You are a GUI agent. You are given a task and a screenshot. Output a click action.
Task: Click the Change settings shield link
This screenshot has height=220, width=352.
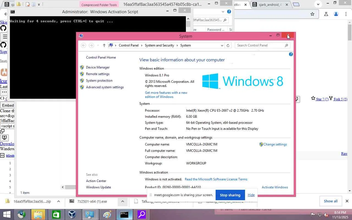coord(275,144)
